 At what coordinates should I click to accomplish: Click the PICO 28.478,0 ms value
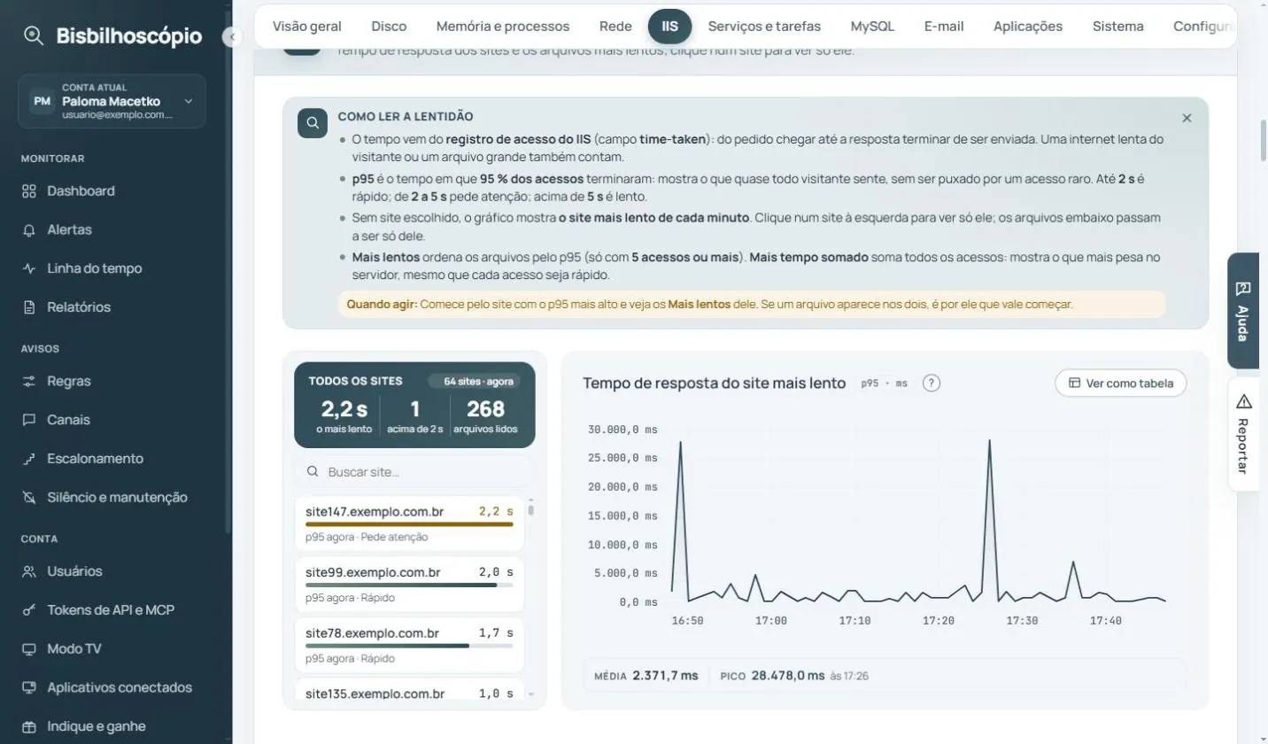(x=788, y=676)
